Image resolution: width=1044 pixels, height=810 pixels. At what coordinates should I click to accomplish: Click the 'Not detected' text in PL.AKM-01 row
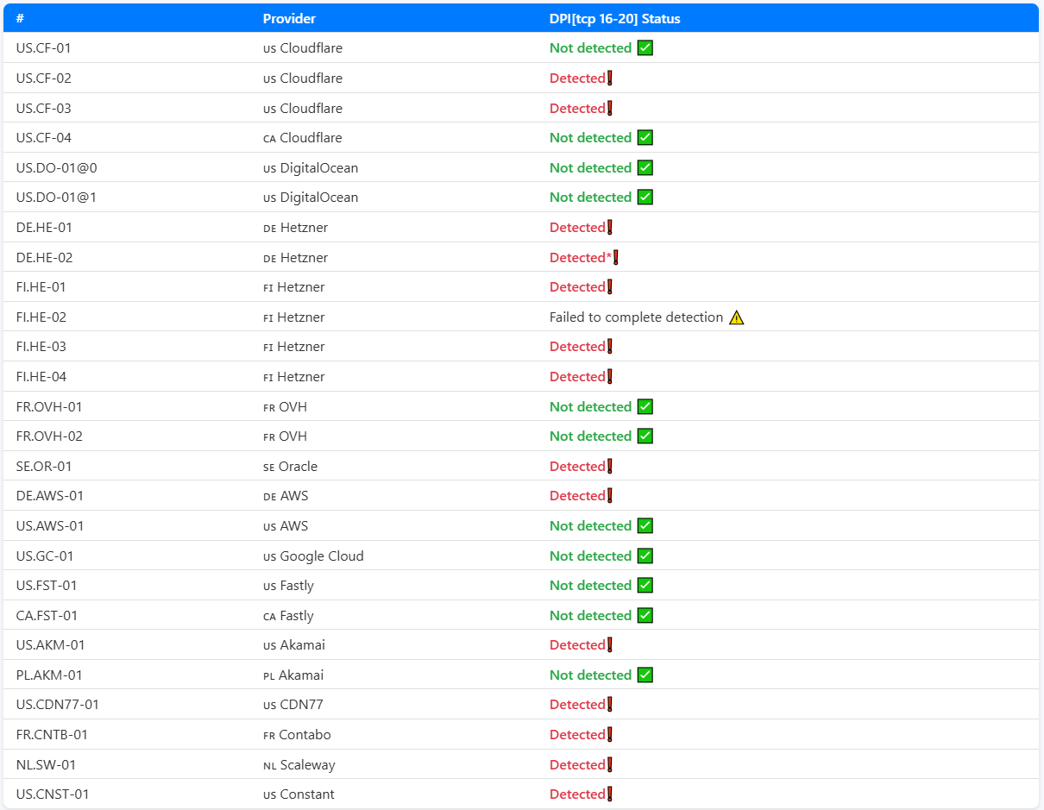pos(590,675)
